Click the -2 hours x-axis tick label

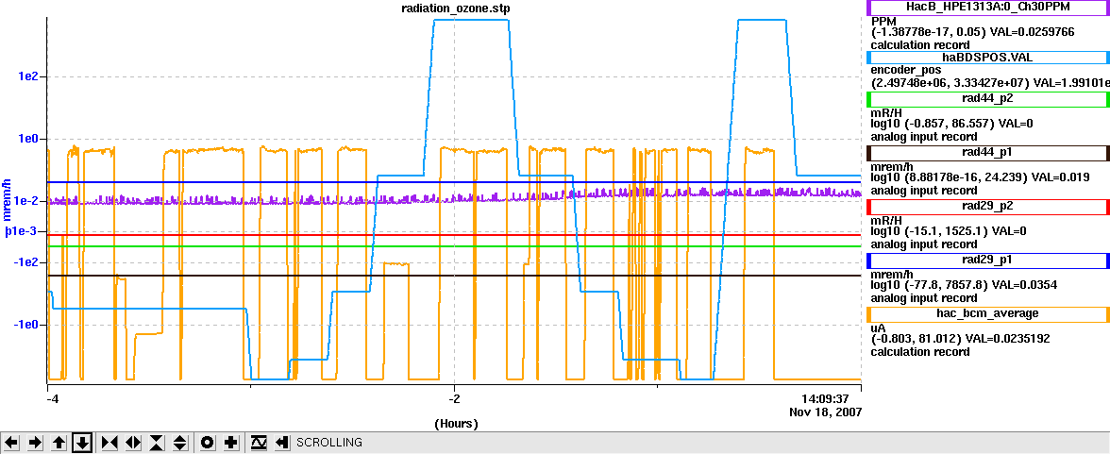click(x=455, y=398)
